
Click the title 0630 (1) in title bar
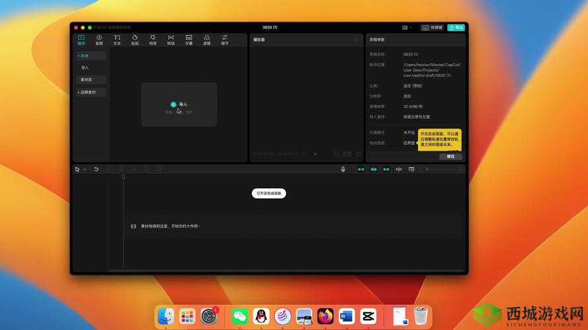coord(270,27)
